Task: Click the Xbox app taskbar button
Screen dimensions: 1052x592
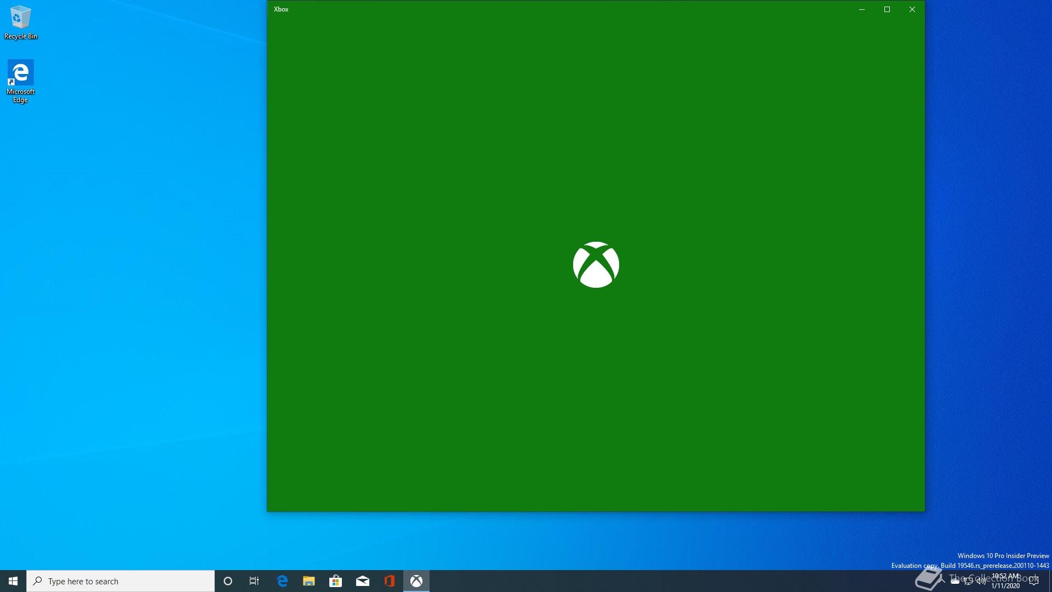Action: point(416,581)
